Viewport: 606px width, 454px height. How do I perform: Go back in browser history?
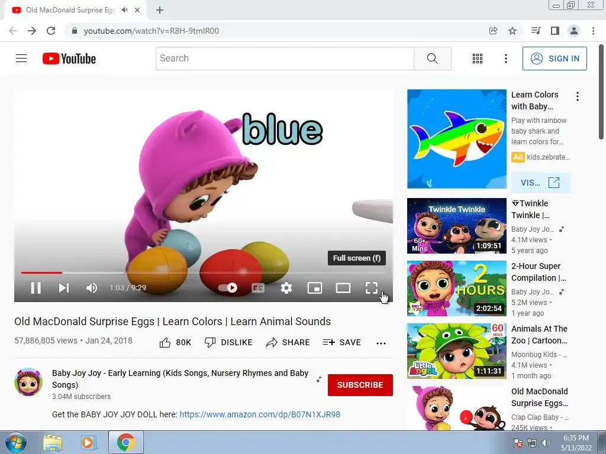(13, 31)
